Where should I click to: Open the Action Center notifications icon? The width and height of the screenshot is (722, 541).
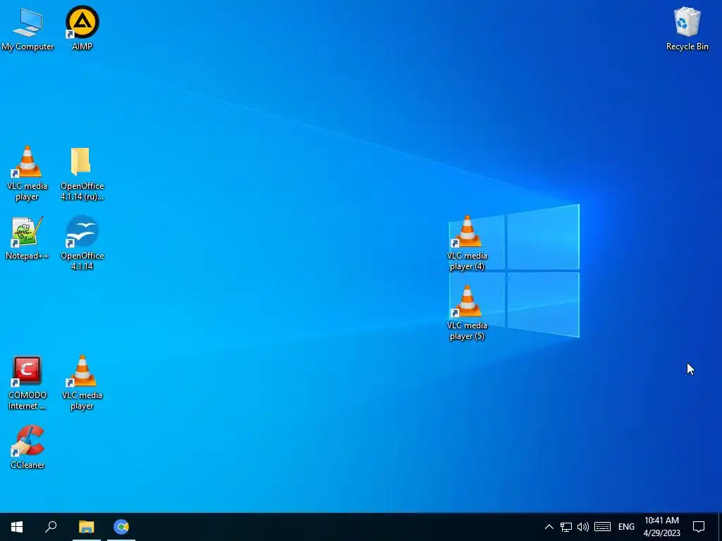[699, 527]
